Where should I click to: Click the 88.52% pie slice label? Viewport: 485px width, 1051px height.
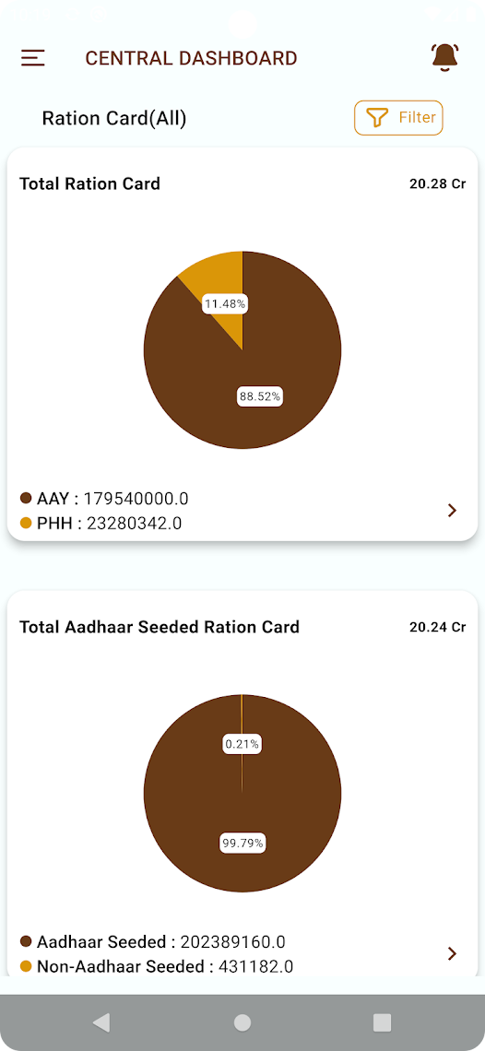(261, 396)
